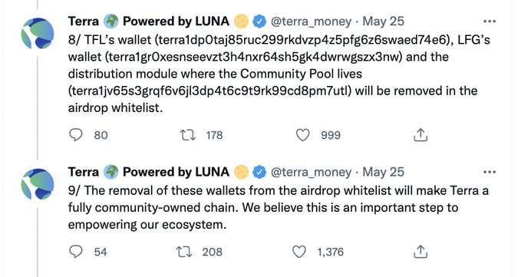Screen dimensions: 521x277
Task: Open @terra_money handle in first tweet
Action: click(x=311, y=21)
